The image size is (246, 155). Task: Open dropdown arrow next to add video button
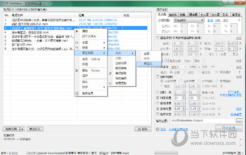pos(22,129)
